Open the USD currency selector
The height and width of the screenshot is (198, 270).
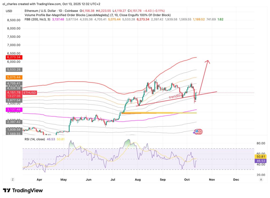coord(12,11)
